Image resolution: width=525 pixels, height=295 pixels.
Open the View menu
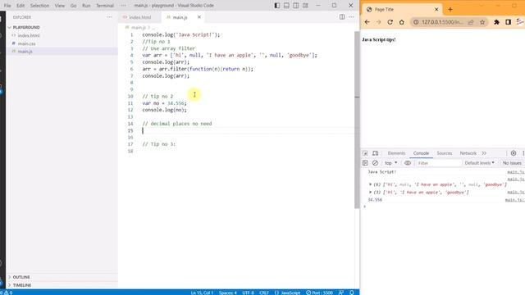60,6
